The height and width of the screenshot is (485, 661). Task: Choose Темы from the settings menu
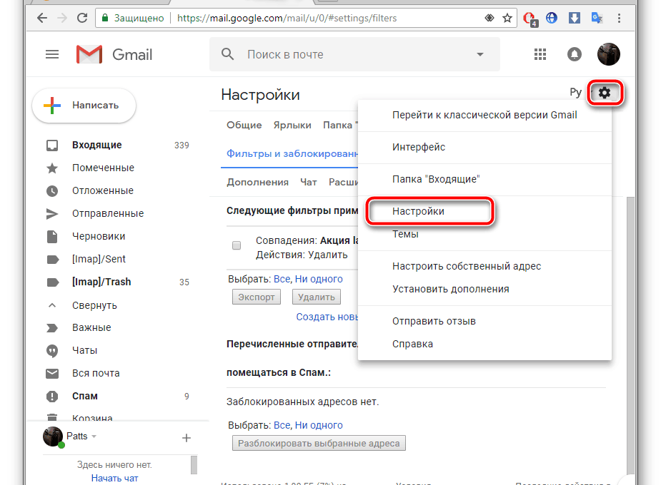click(x=405, y=234)
